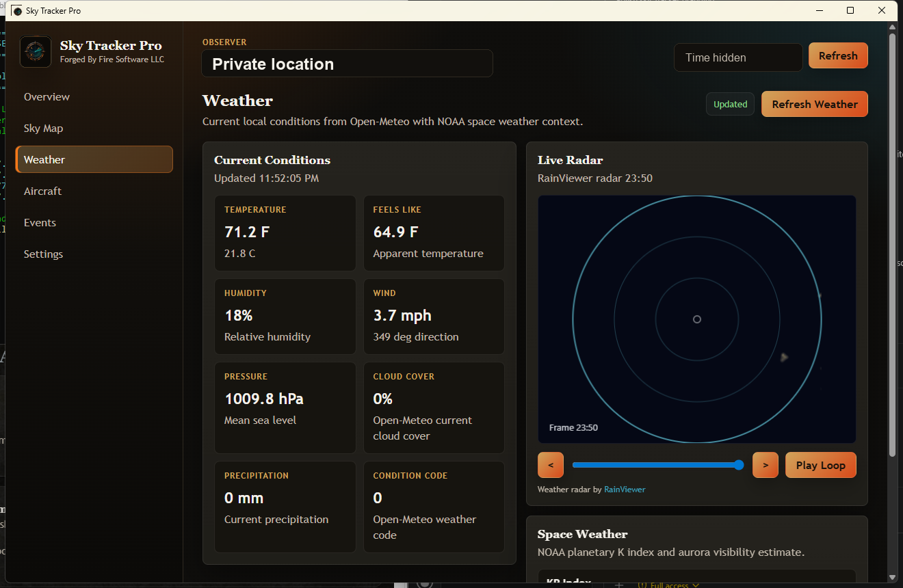This screenshot has height=588, width=903.
Task: Click the title bar app icon
Action: point(17,11)
